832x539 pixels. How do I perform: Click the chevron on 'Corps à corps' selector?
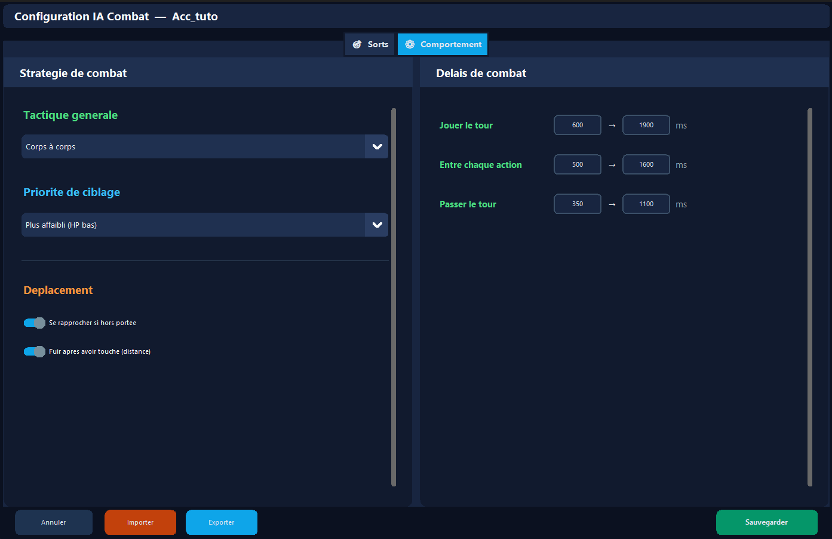[376, 146]
